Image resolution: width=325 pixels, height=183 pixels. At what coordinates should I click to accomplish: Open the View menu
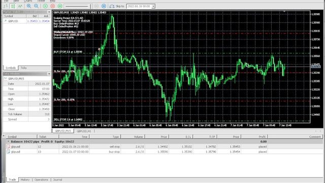click(16, 1)
